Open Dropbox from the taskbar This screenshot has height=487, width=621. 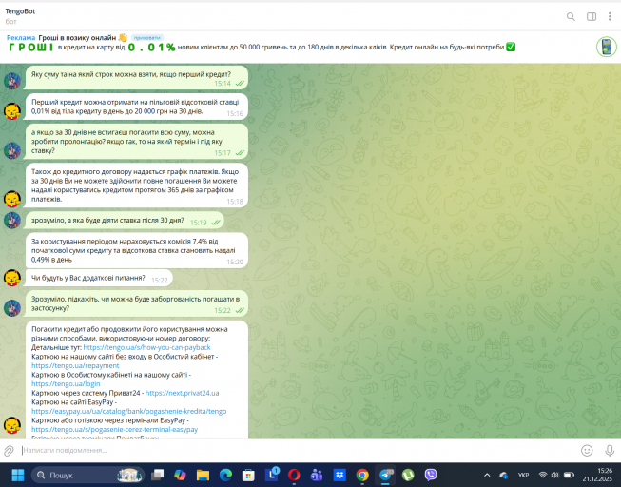[340, 475]
